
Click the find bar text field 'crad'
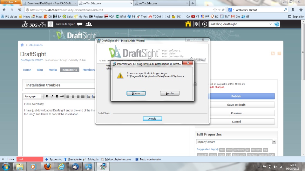click(x=30, y=159)
